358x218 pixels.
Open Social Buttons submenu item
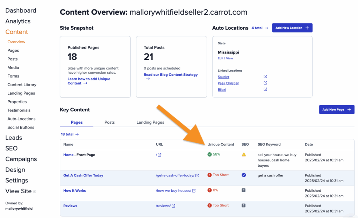[x=21, y=128]
